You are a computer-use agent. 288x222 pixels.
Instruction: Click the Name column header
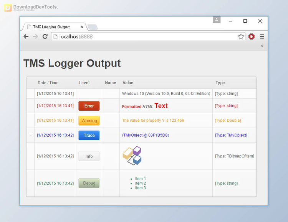pyautogui.click(x=110, y=83)
